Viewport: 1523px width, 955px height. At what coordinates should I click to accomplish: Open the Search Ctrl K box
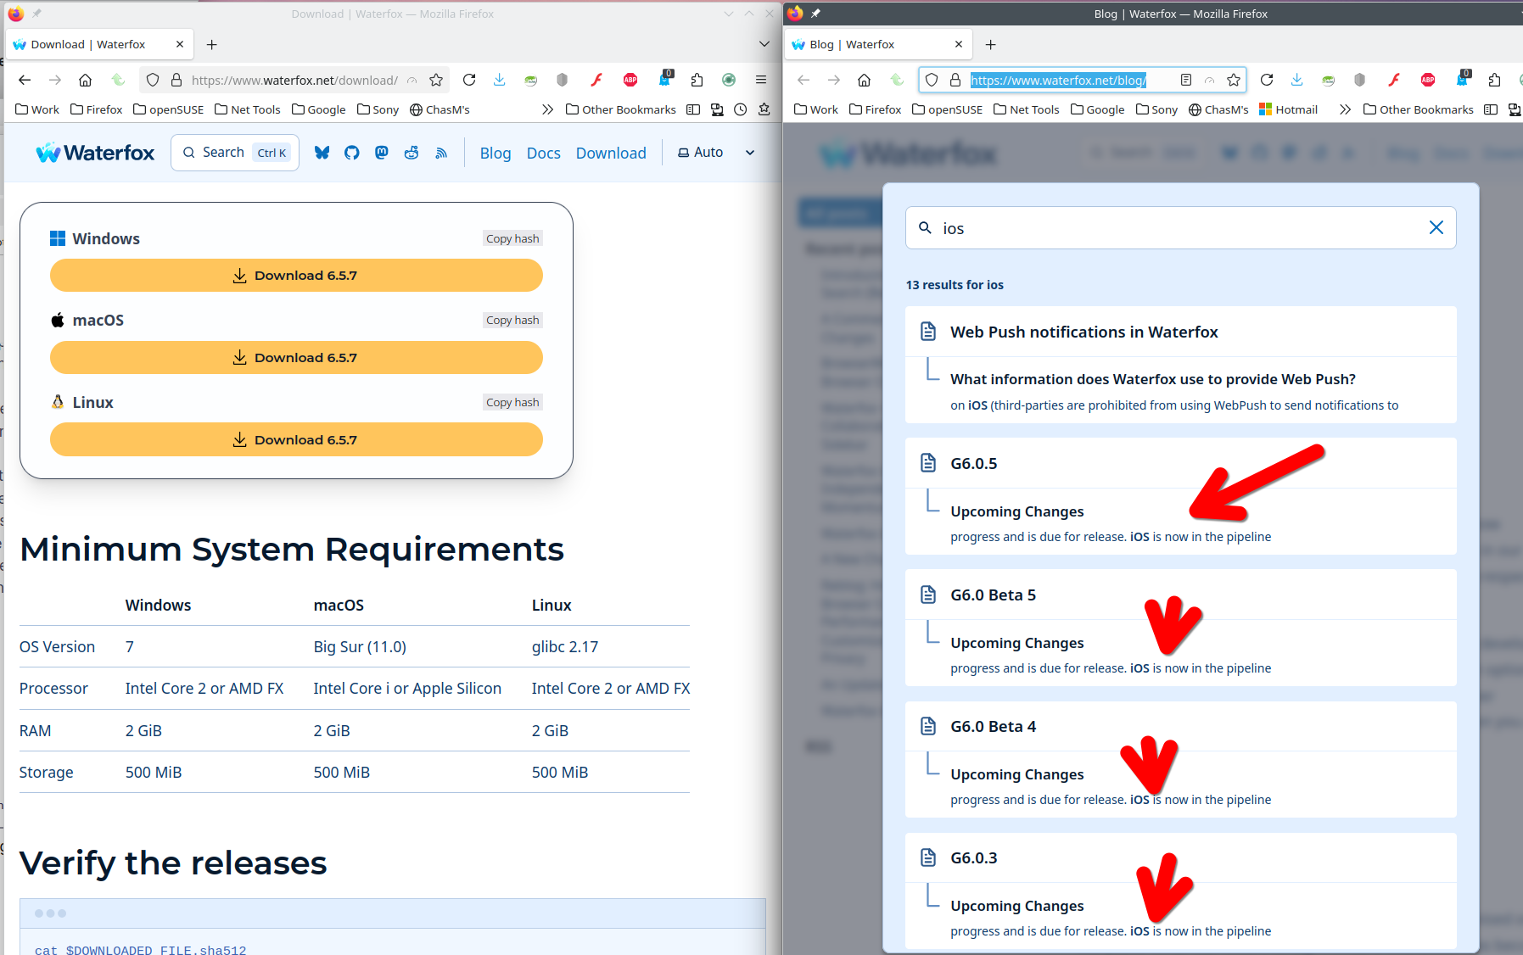235,153
